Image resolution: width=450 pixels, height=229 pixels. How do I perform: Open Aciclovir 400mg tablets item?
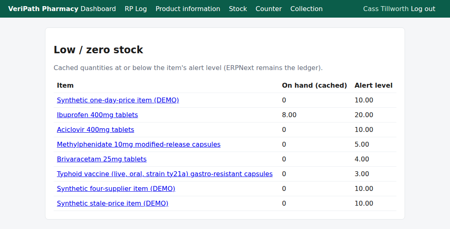pos(96,129)
